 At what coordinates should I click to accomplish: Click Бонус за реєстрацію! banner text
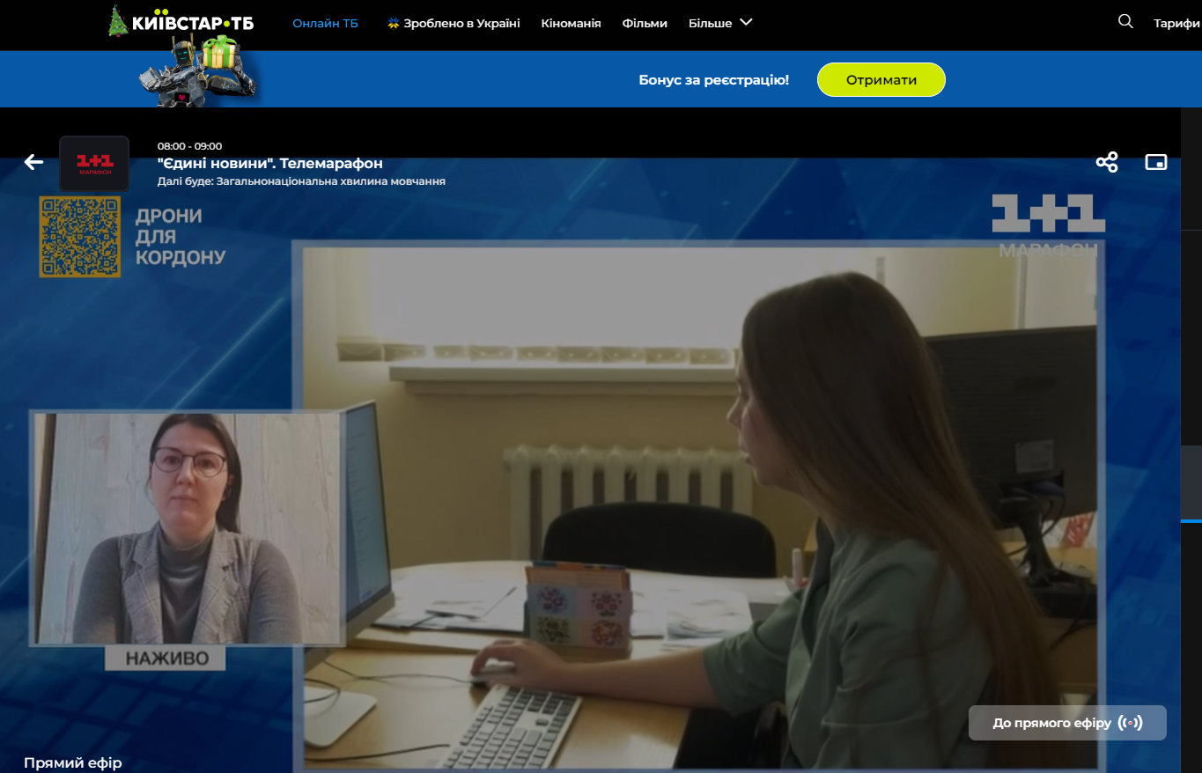tap(714, 80)
